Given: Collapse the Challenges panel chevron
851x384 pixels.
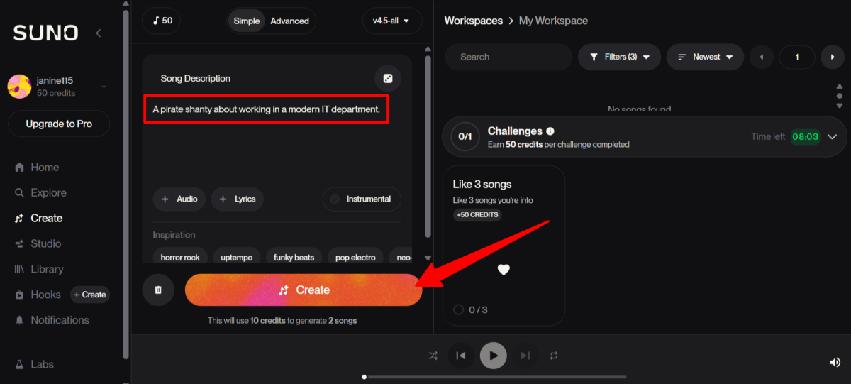Looking at the screenshot, I should tap(833, 137).
